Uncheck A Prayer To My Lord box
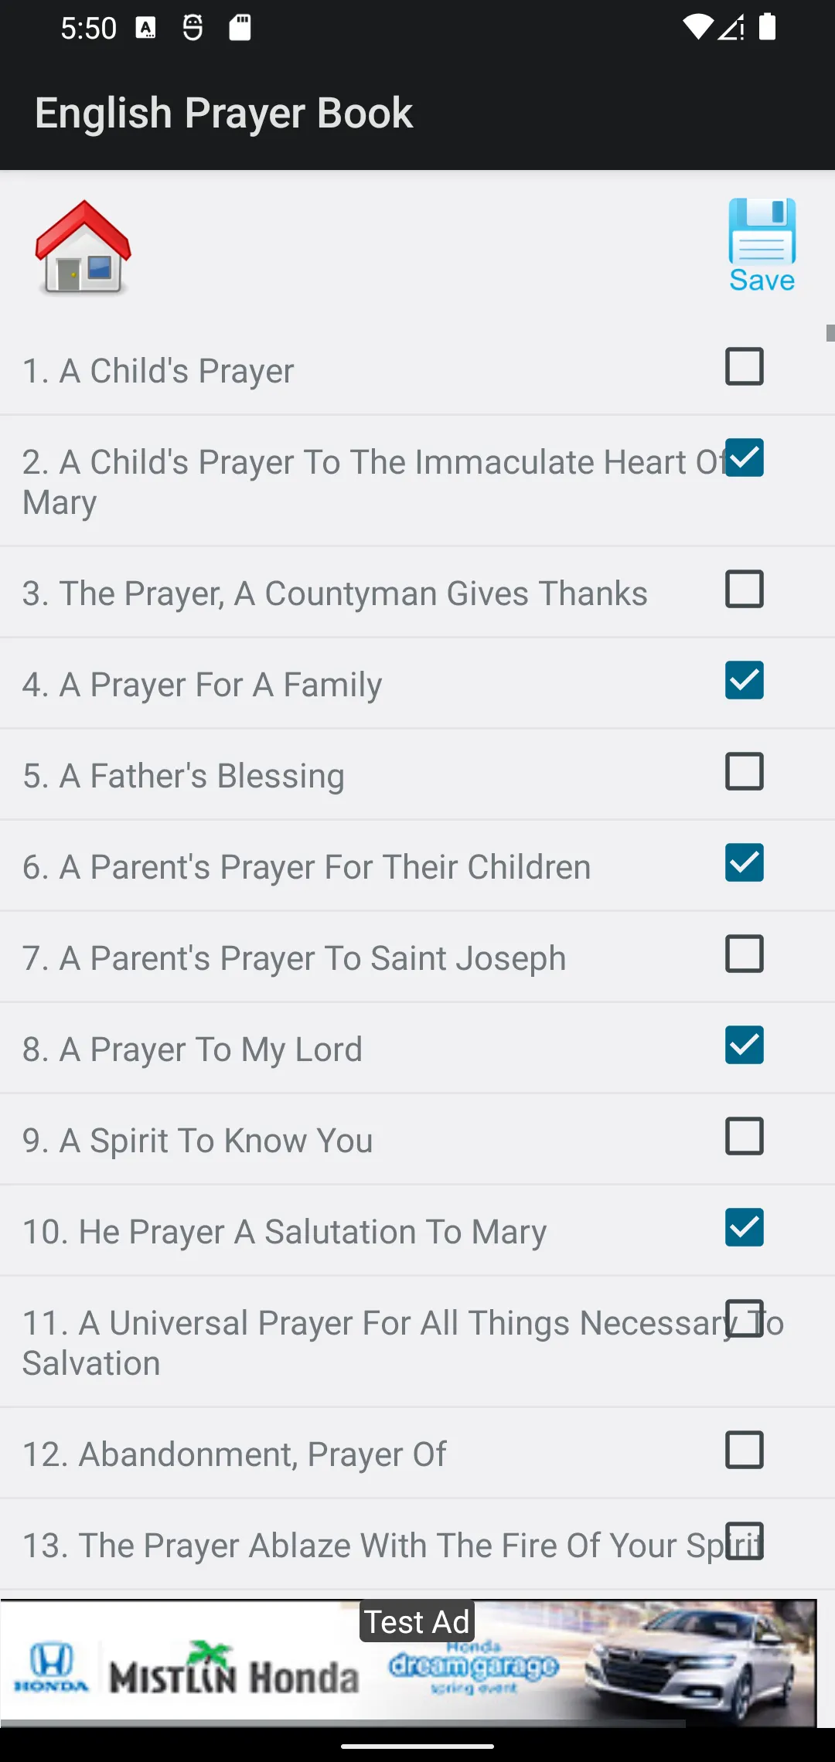The height and width of the screenshot is (1762, 835). 745,1045
